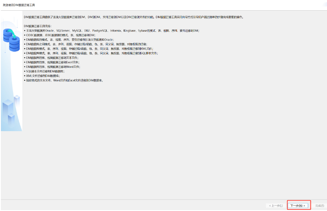327x211 pixels.
Task: Go back with the 上一步 button
Action: tap(276, 206)
